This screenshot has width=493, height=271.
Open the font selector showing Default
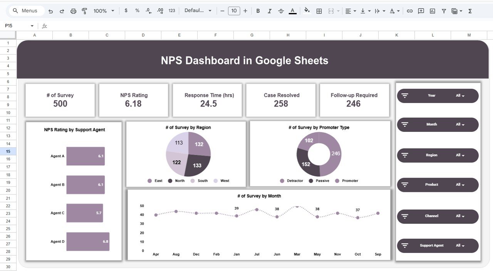pyautogui.click(x=198, y=11)
